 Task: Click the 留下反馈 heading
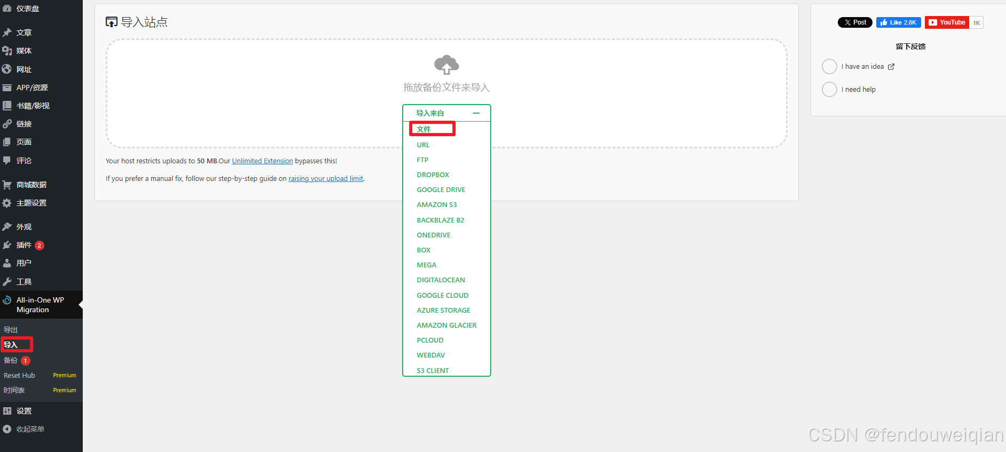point(910,46)
